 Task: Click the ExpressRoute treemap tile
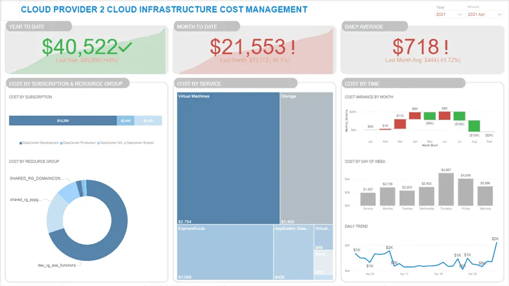point(225,253)
